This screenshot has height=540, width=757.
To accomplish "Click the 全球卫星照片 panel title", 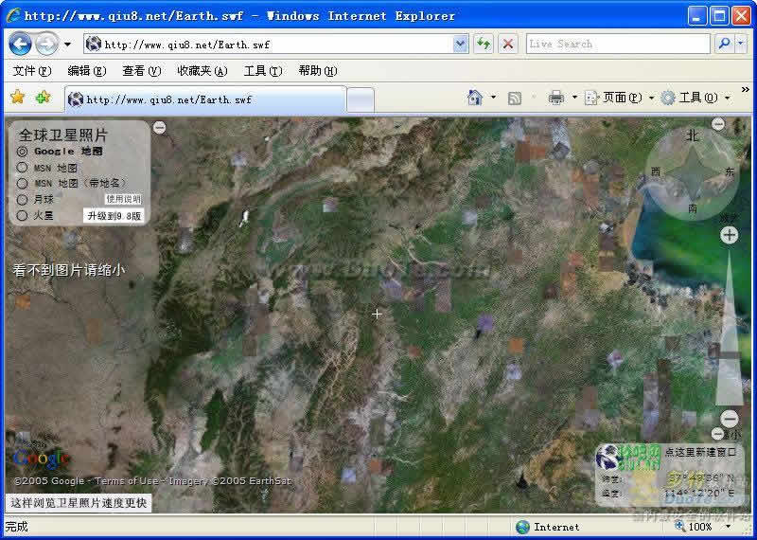I will [63, 135].
